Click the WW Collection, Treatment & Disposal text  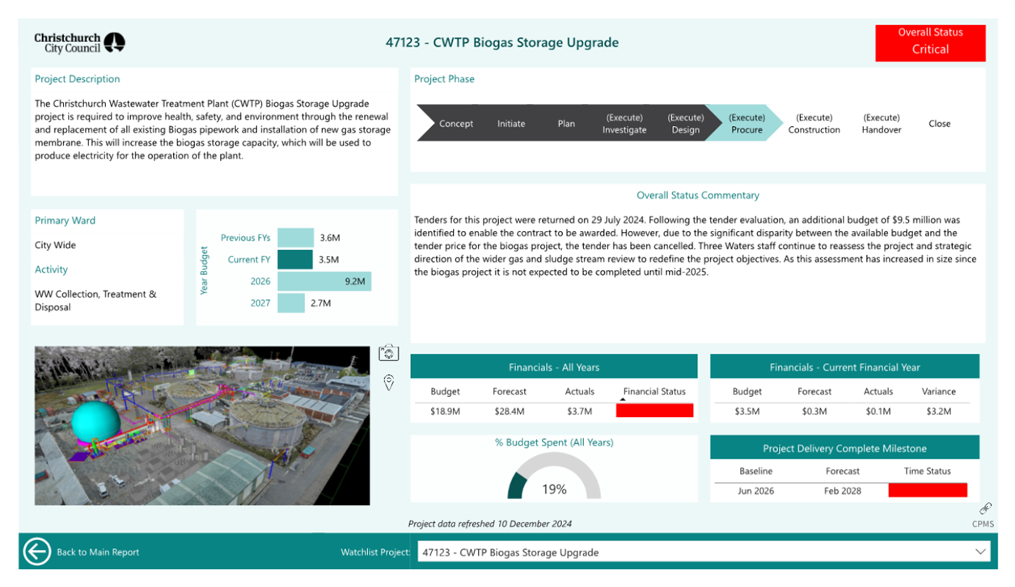(95, 300)
